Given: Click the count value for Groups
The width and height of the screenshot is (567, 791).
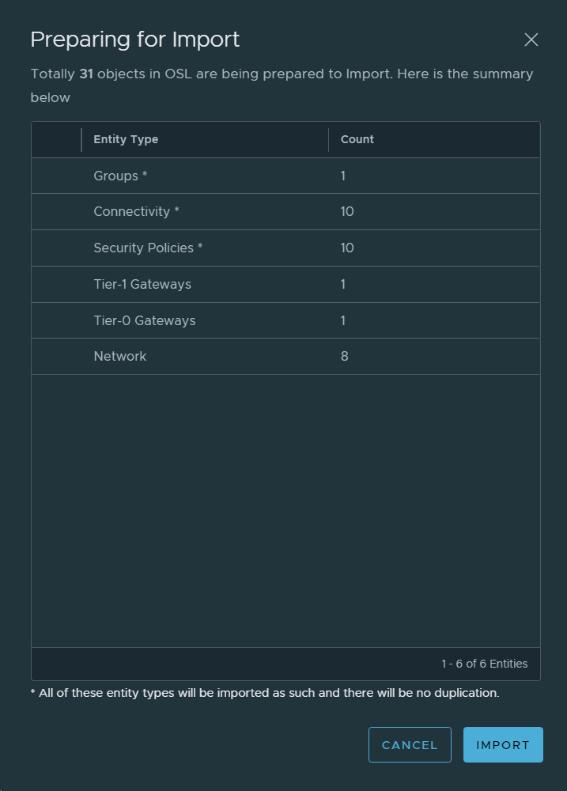Looking at the screenshot, I should [343, 176].
